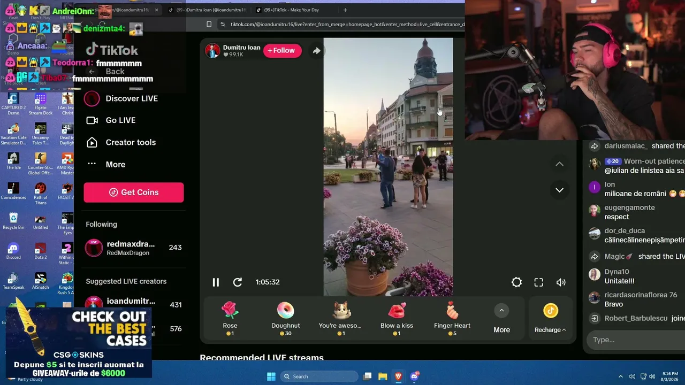
Task: Switch to Brave browser on the taskbar
Action: [398, 376]
